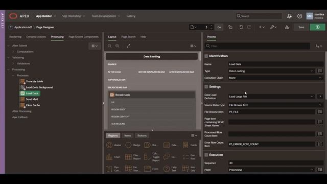The width and height of the screenshot is (327, 184).
Task: Click the Redo icon
Action: click(249, 27)
